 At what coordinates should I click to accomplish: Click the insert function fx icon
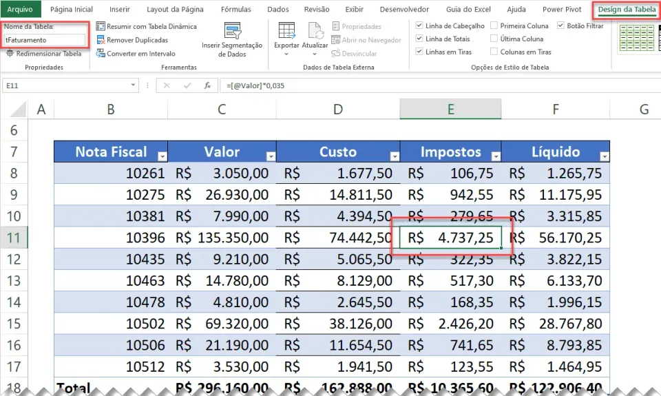click(x=207, y=85)
